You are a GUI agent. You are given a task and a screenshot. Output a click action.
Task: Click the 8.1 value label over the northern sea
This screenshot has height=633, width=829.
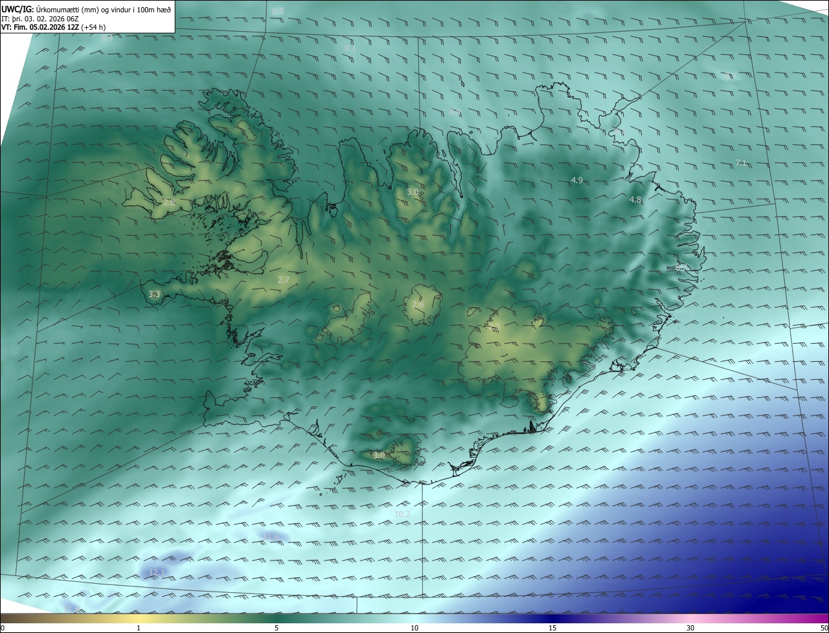click(350, 49)
